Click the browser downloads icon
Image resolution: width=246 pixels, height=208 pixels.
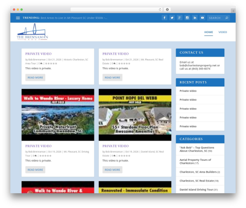tap(167, 9)
